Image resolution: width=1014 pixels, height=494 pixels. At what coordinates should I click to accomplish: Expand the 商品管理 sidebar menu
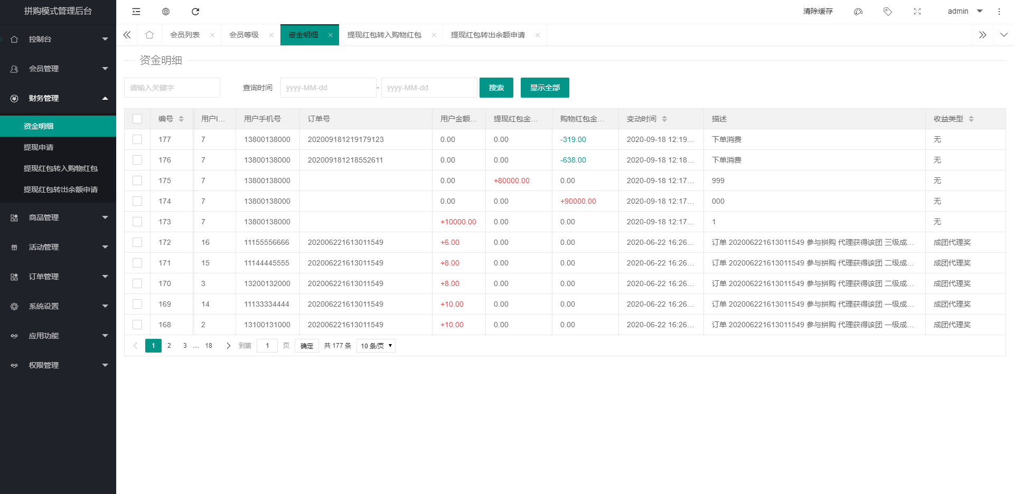coord(58,217)
